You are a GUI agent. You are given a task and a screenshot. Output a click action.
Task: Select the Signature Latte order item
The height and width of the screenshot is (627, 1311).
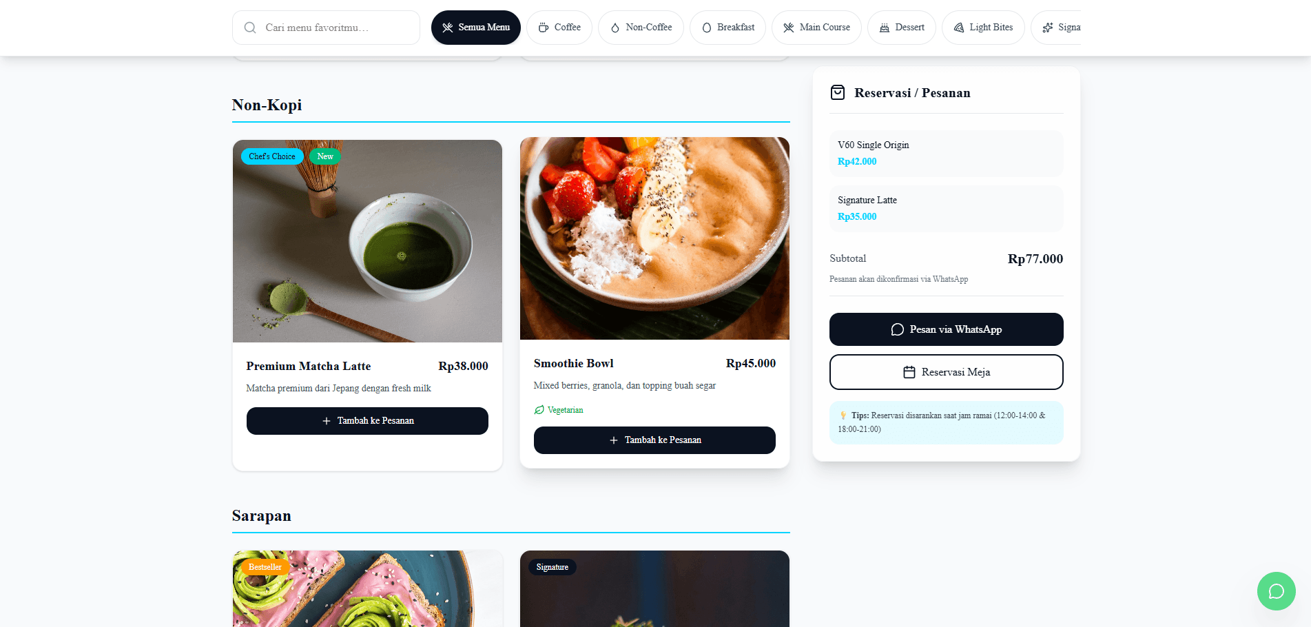(947, 209)
